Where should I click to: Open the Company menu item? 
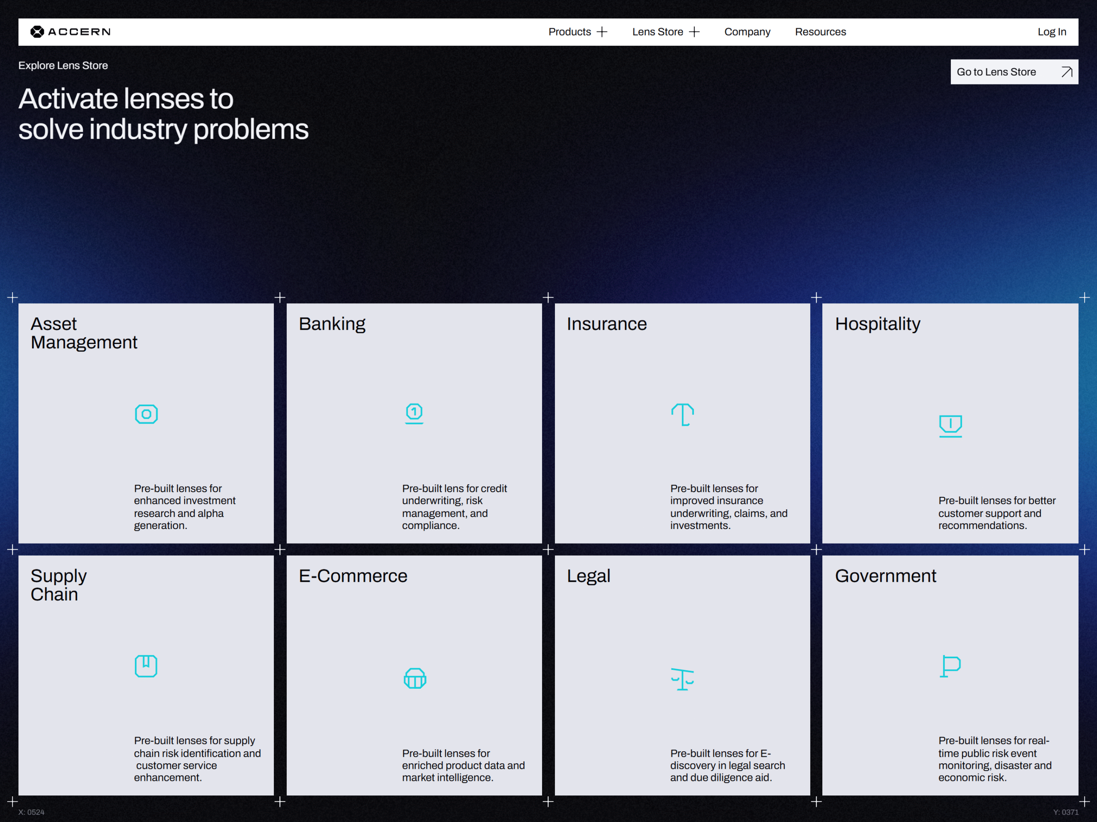click(747, 32)
